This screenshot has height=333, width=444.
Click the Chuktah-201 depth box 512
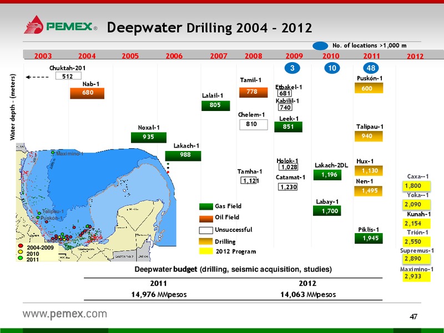68,76
